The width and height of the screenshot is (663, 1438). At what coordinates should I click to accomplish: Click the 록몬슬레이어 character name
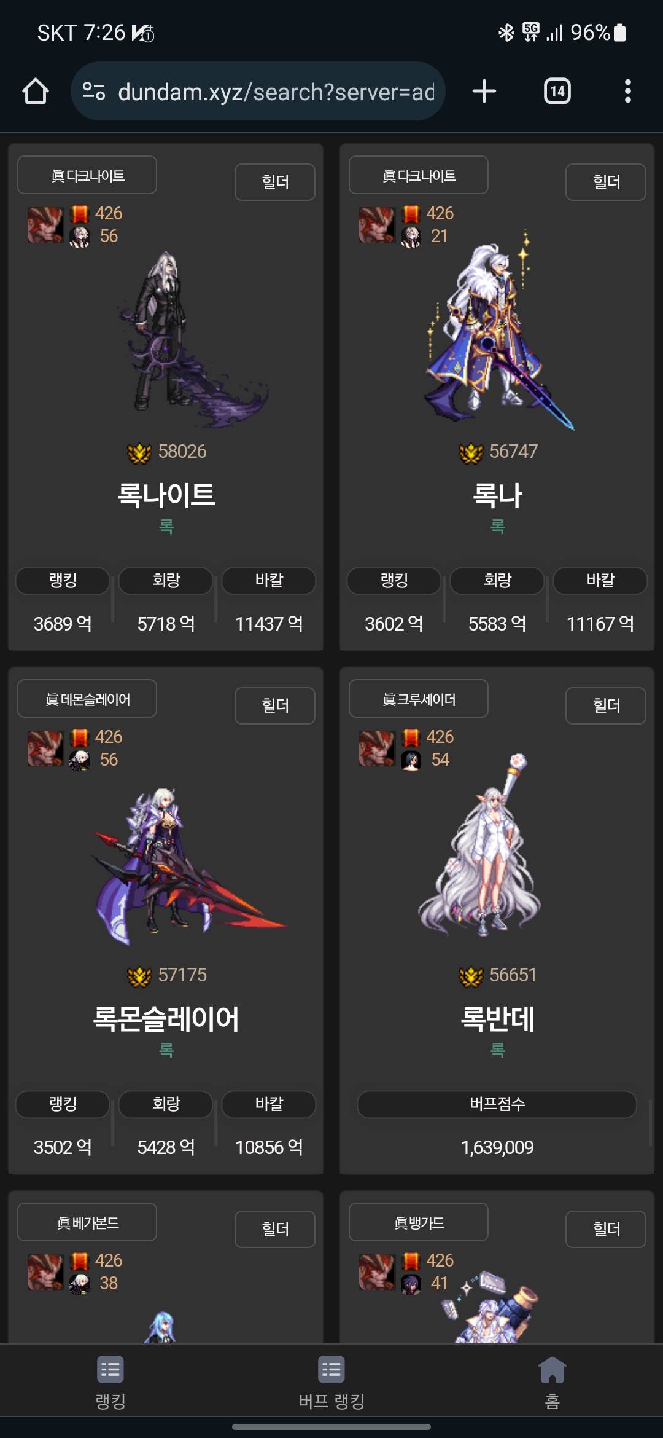166,1018
